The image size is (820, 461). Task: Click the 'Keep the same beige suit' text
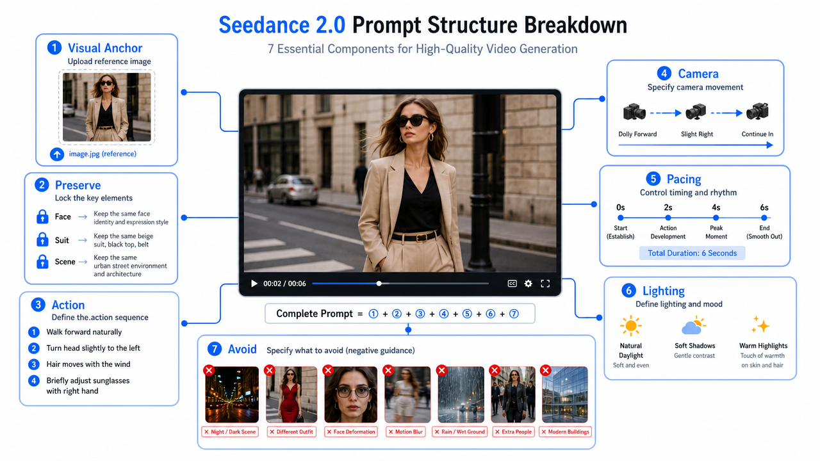(x=124, y=240)
